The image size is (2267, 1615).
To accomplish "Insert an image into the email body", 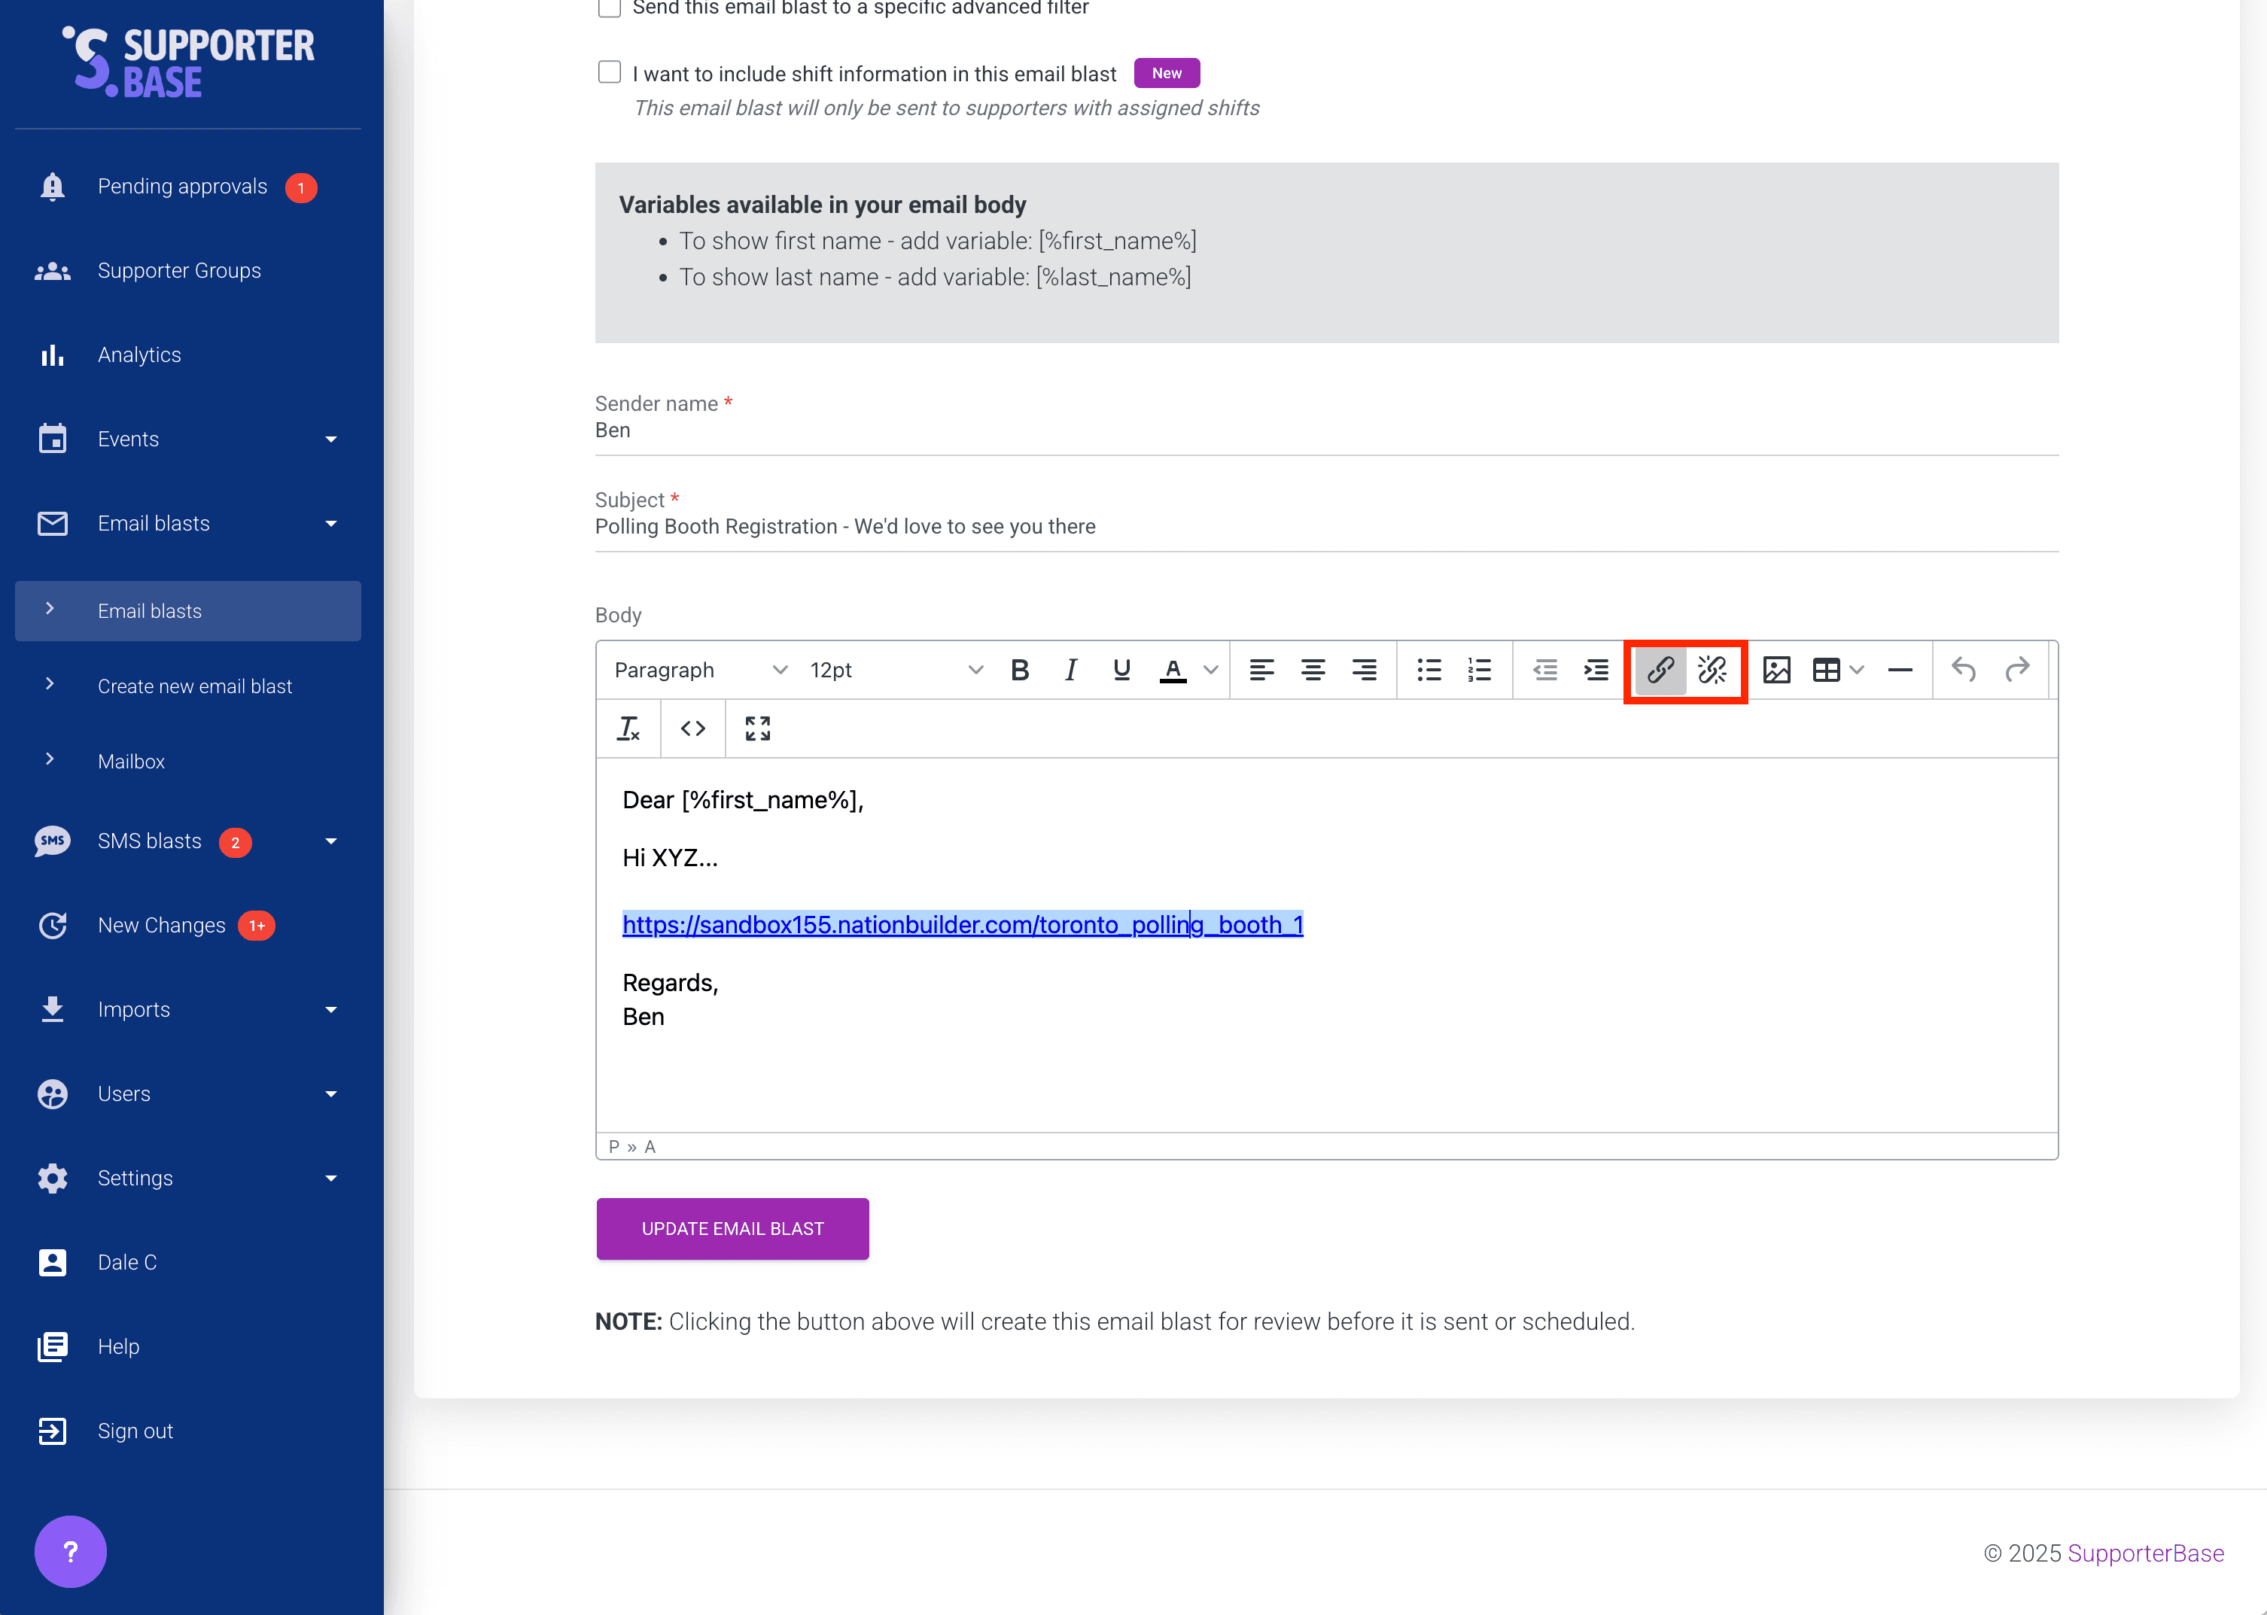I will [x=1778, y=669].
